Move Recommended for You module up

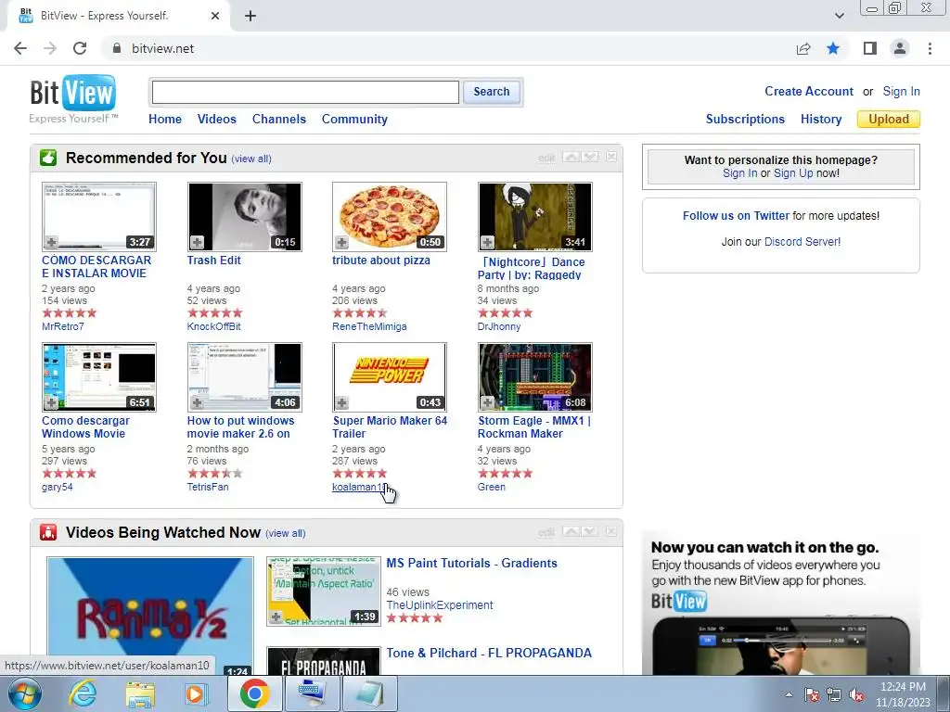(x=571, y=158)
